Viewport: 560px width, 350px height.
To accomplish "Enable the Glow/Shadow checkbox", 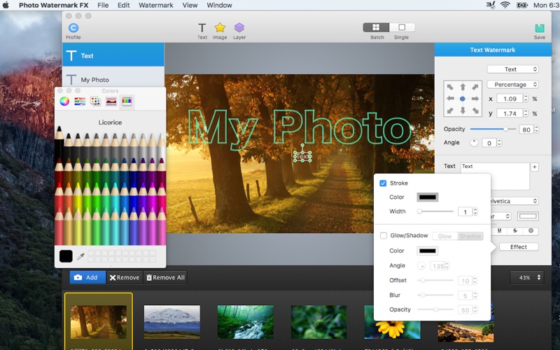I will click(384, 236).
